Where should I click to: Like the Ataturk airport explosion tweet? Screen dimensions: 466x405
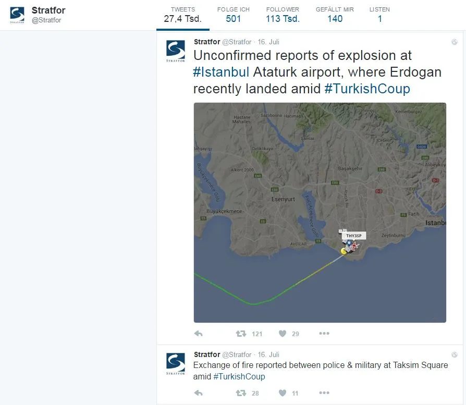click(283, 334)
